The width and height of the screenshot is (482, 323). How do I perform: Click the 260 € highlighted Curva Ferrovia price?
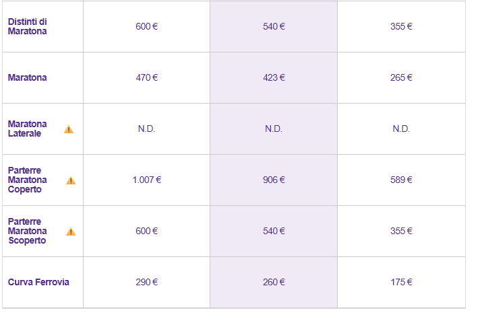(x=274, y=282)
